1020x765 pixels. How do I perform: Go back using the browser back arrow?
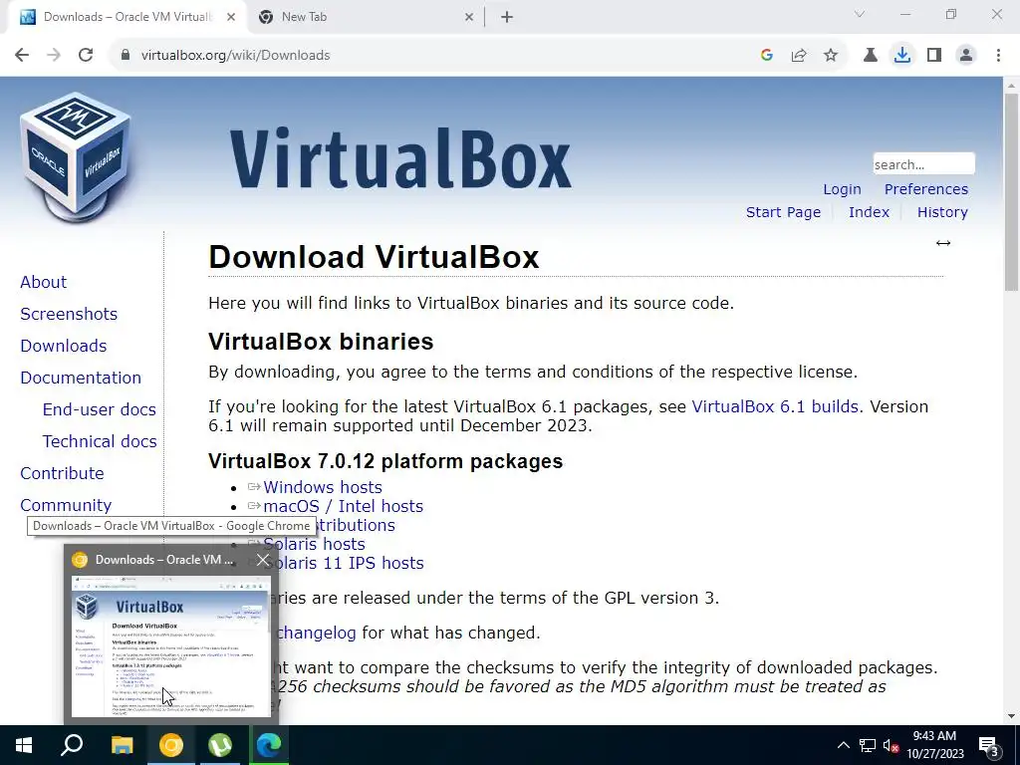tap(22, 56)
